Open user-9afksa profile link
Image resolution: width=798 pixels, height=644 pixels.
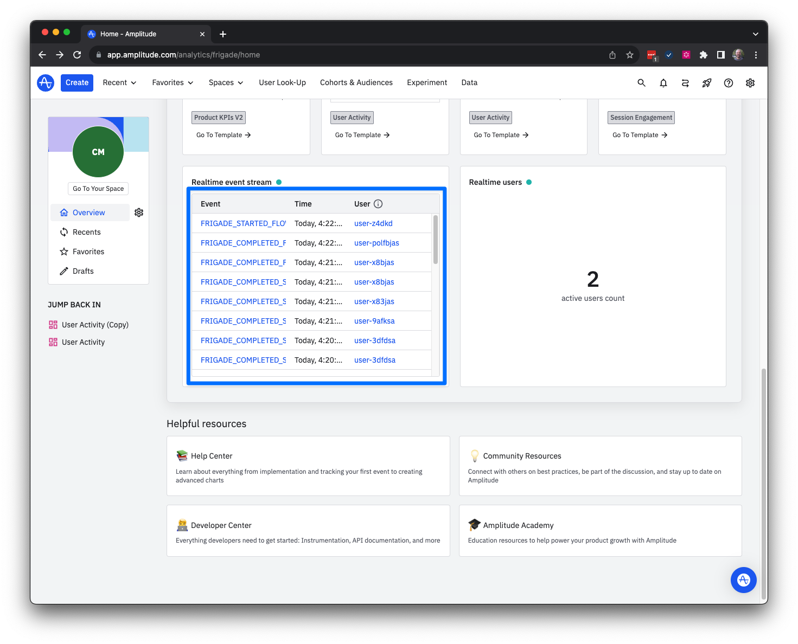click(374, 321)
